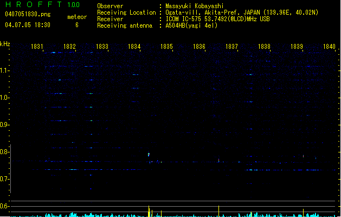Click the tall yellow power spike after 1834
341x217 pixels.
pos(149,211)
